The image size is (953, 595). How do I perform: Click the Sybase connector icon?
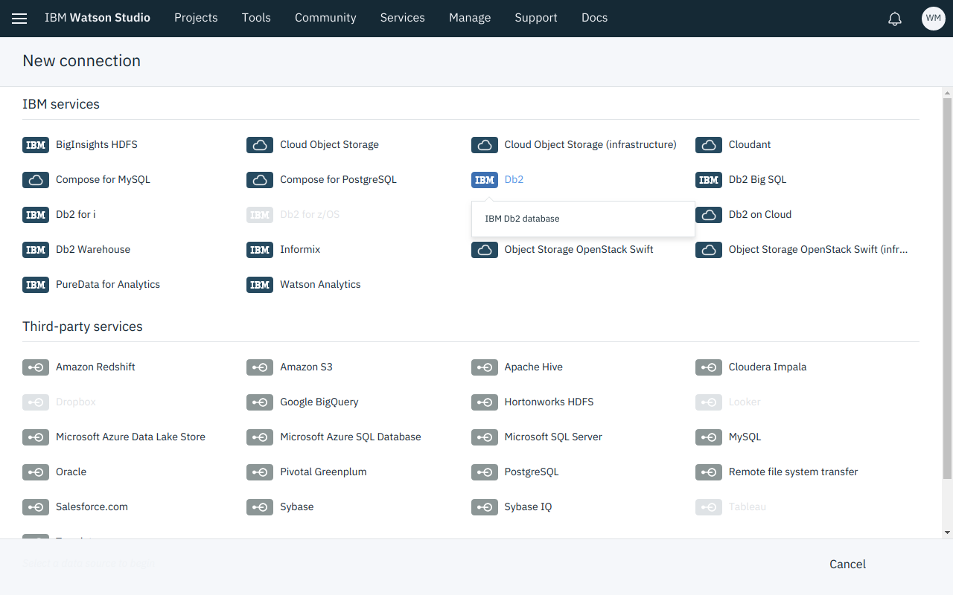tap(260, 507)
